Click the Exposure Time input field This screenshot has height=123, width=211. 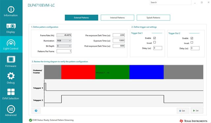click(x=119, y=41)
